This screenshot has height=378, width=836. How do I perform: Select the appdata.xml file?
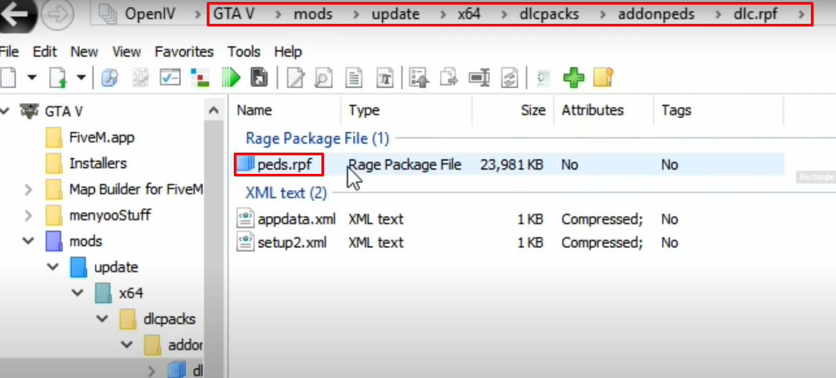(296, 219)
